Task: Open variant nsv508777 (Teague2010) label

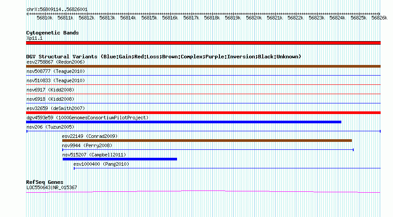Action: click(x=56, y=71)
